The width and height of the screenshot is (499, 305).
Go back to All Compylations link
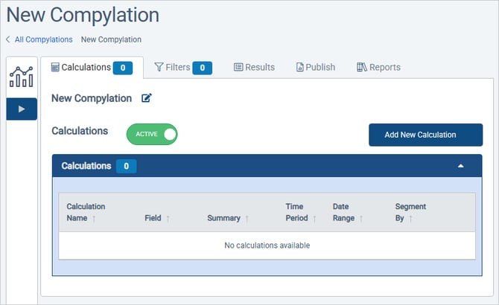(x=43, y=39)
